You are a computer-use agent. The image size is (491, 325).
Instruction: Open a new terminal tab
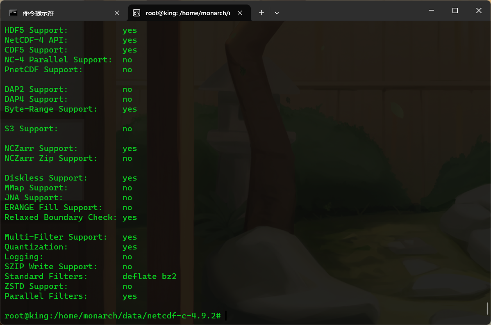point(261,13)
